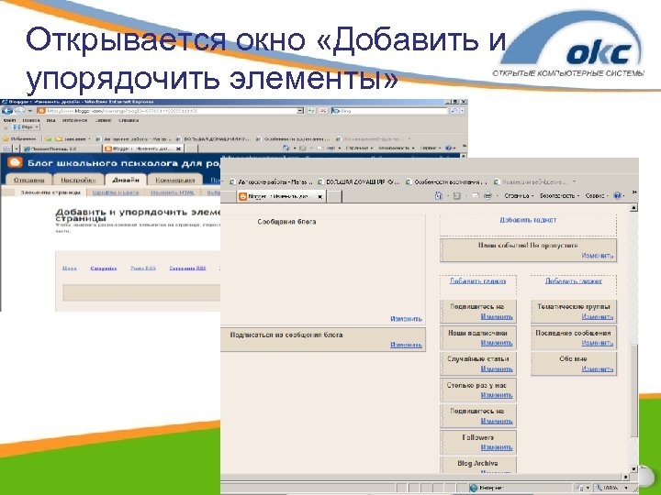Click Изменить in Подписаться на сообщения блога
The height and width of the screenshot is (495, 661).
(x=406, y=345)
